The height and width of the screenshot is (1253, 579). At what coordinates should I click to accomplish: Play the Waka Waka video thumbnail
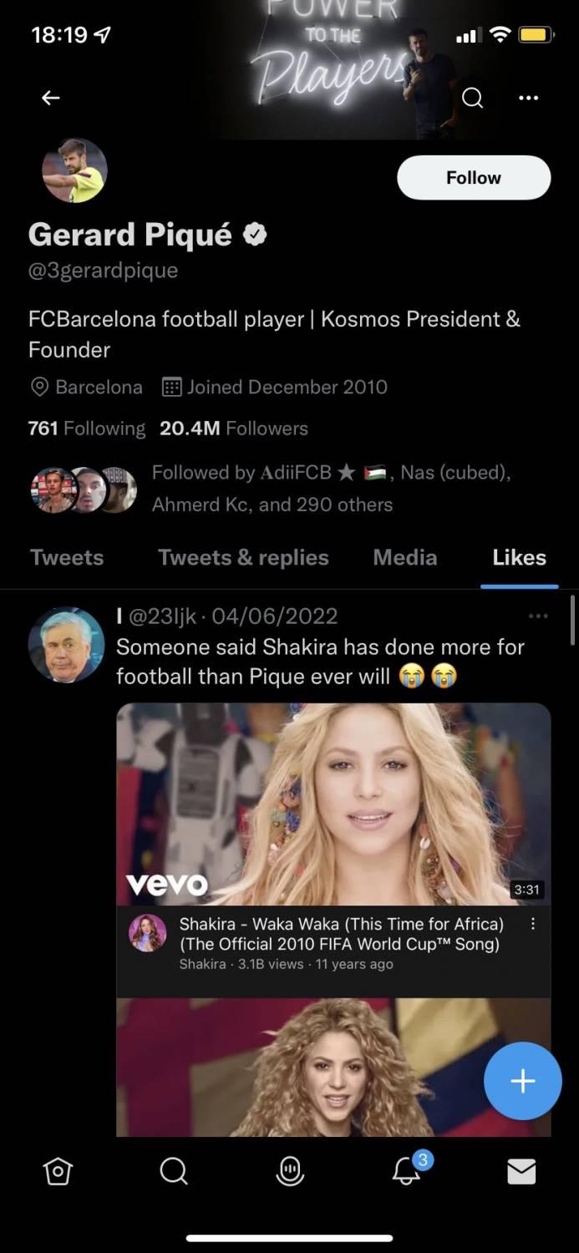[333, 804]
